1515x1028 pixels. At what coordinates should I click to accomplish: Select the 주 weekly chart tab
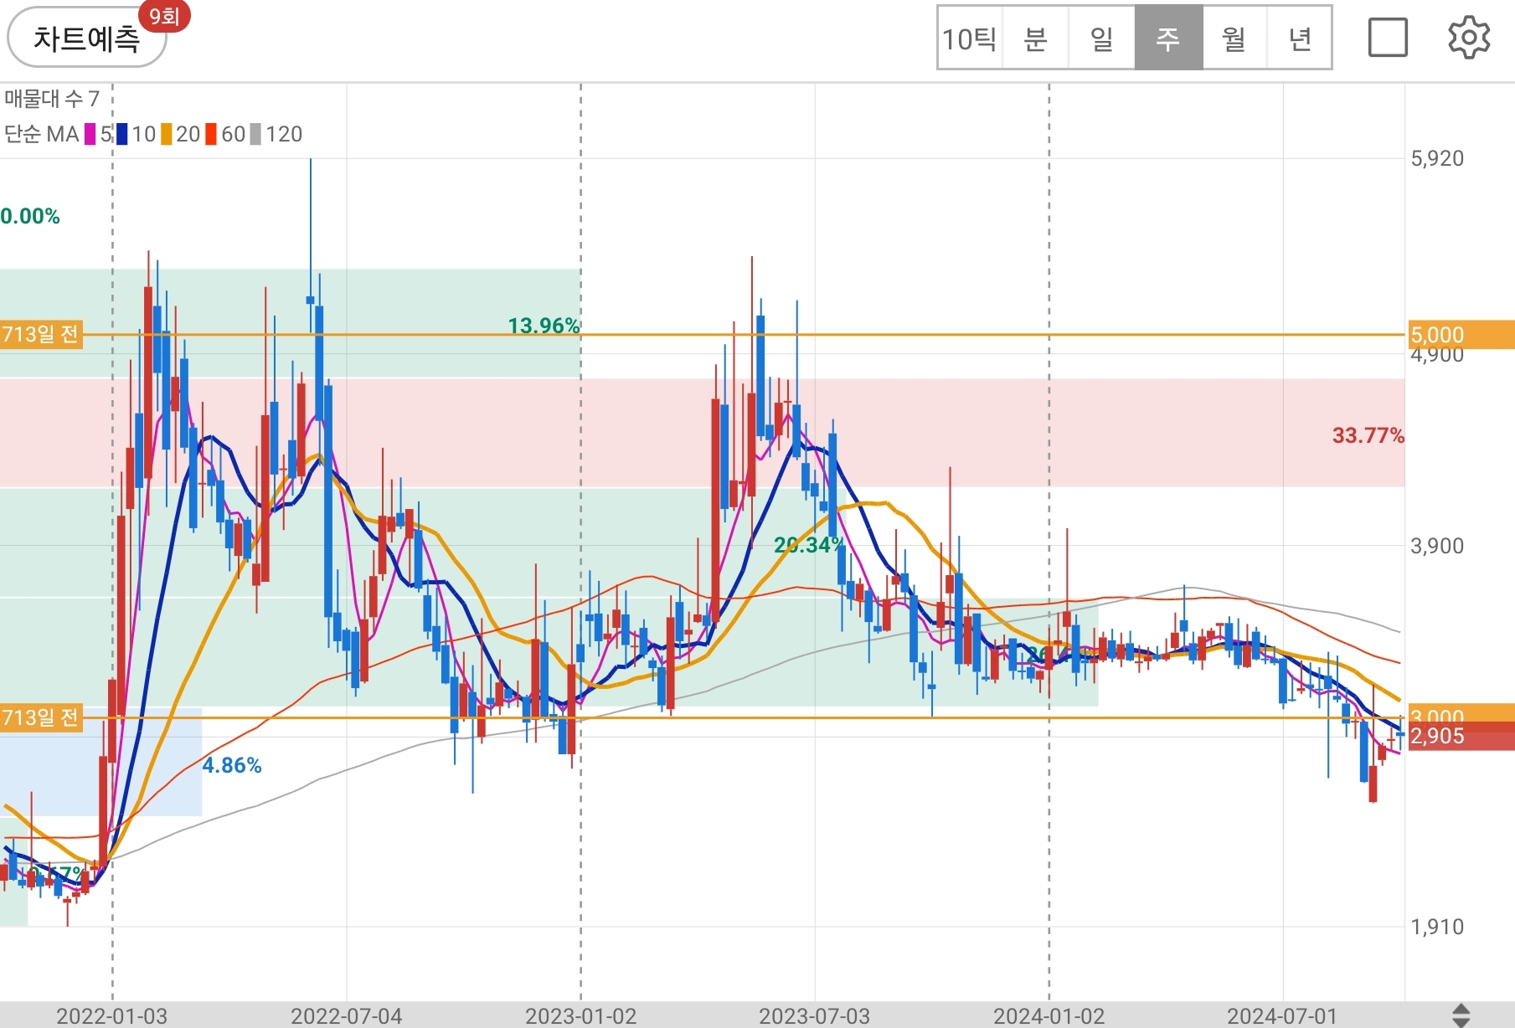[x=1168, y=39]
